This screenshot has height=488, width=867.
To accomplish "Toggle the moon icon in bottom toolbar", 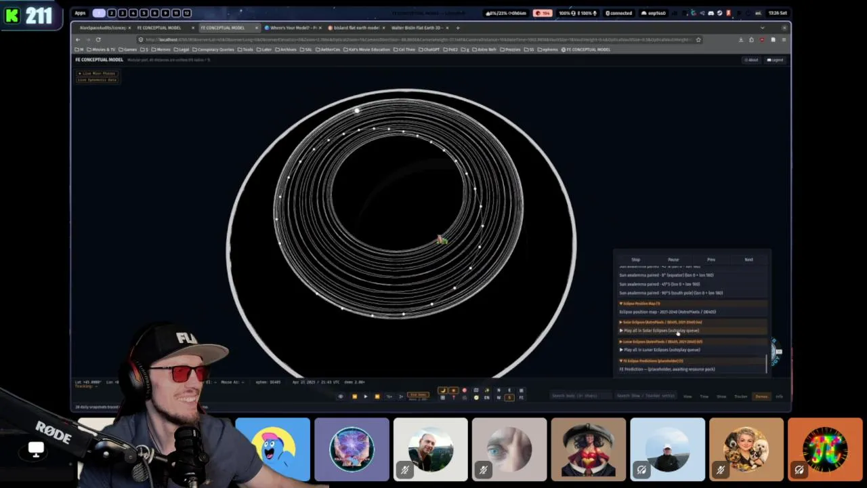I will (x=443, y=390).
